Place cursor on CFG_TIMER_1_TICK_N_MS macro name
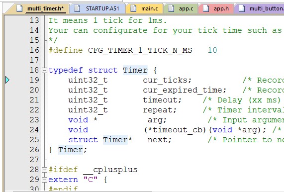The height and width of the screenshot is (192, 284). tap(140, 50)
